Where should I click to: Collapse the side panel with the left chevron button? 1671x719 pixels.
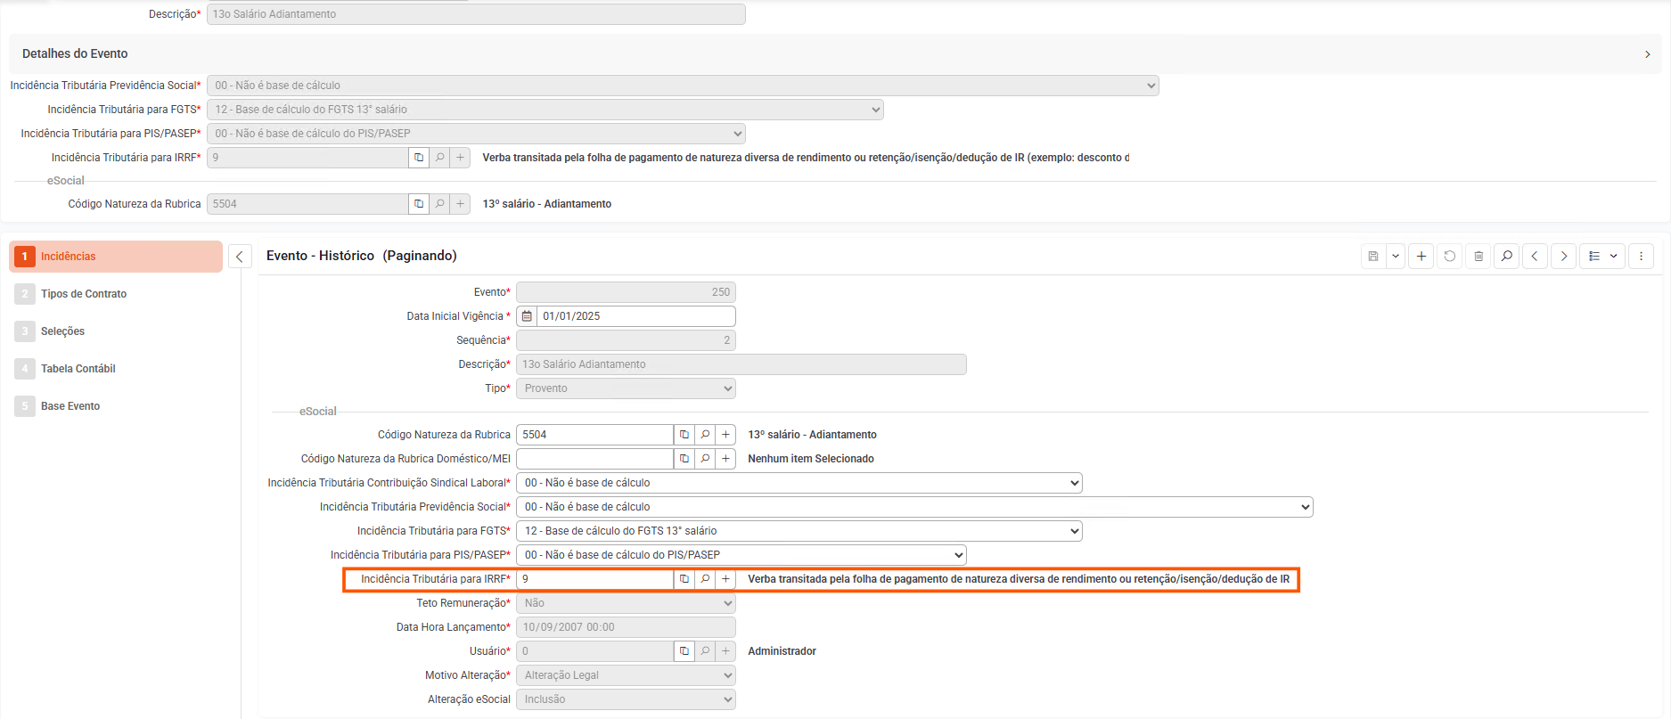coord(240,257)
